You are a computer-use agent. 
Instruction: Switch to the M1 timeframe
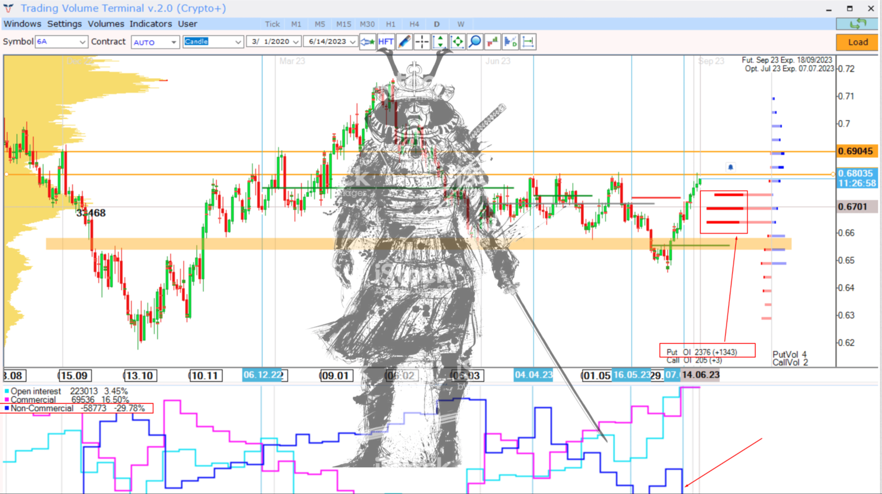coord(296,24)
